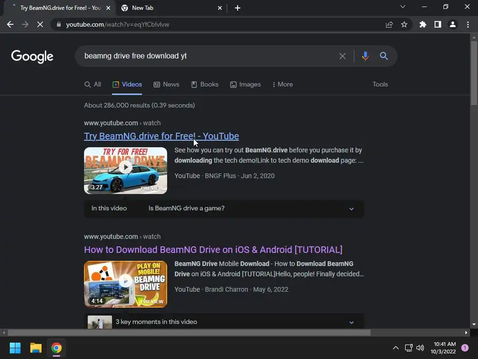
Task: Click the second www.youtube.com › watch breadcrumb
Action: (122, 237)
